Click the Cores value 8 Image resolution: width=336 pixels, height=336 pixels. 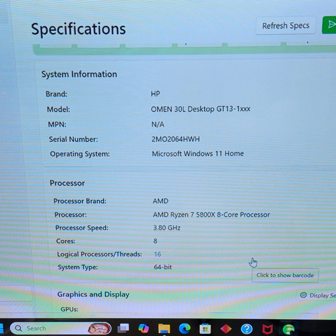[155, 241]
